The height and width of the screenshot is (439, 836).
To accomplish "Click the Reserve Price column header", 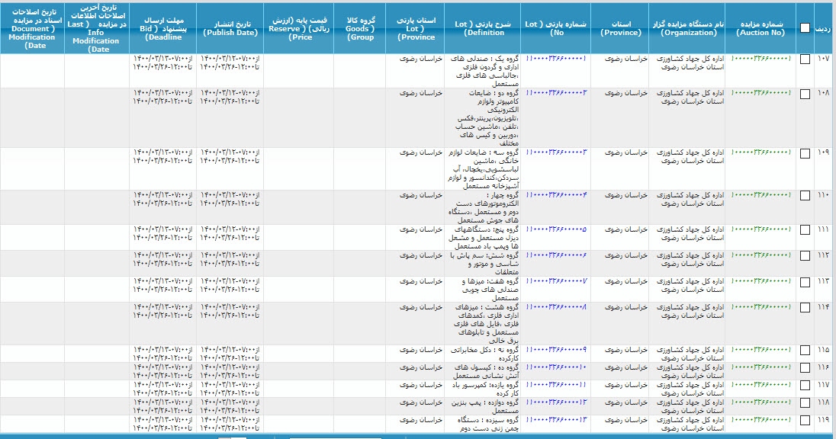I will pos(298,28).
